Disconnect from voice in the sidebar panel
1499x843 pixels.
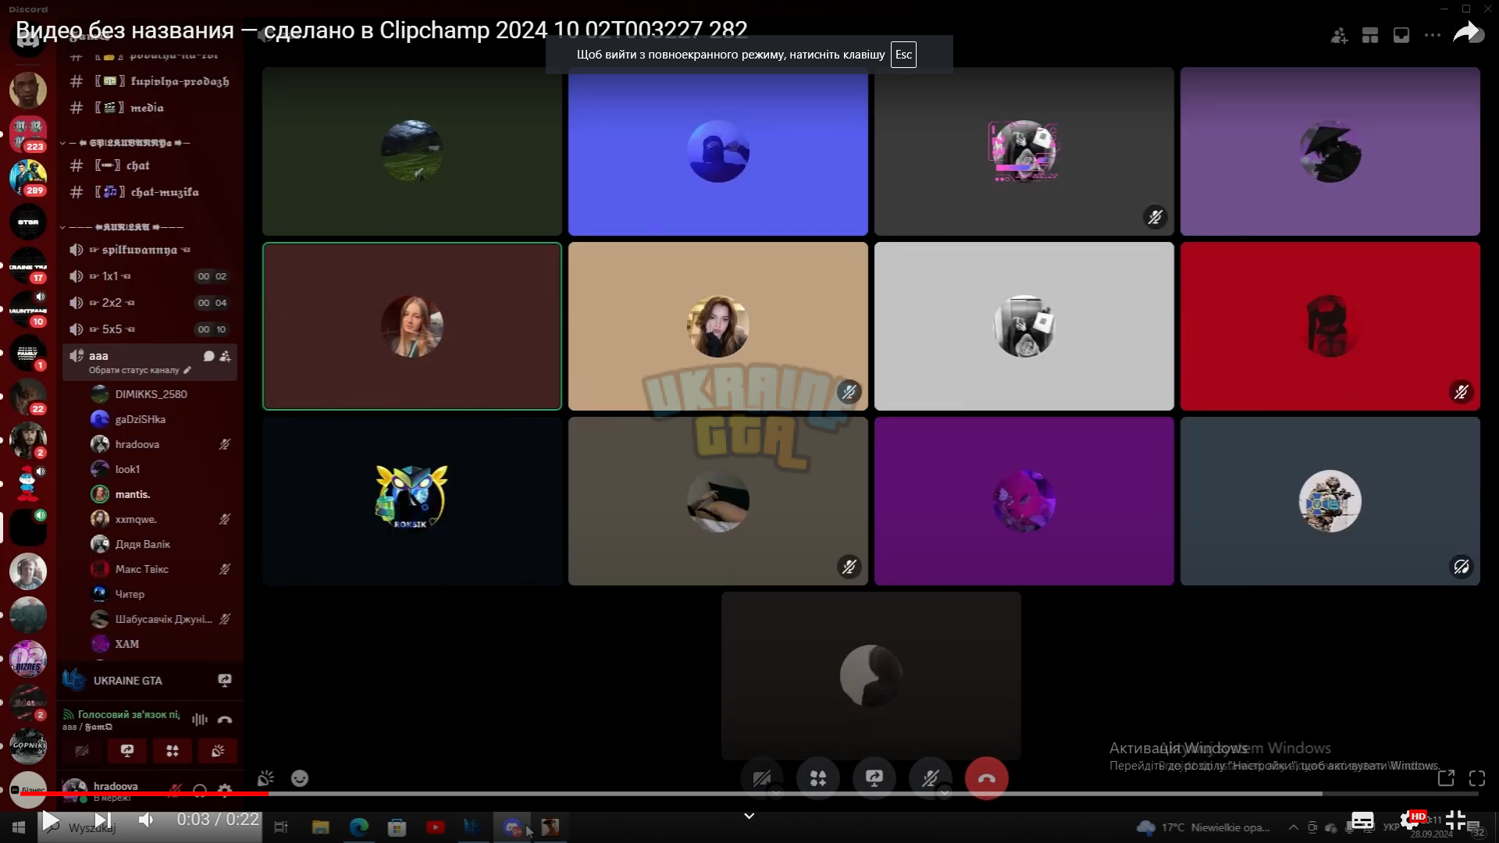click(225, 720)
